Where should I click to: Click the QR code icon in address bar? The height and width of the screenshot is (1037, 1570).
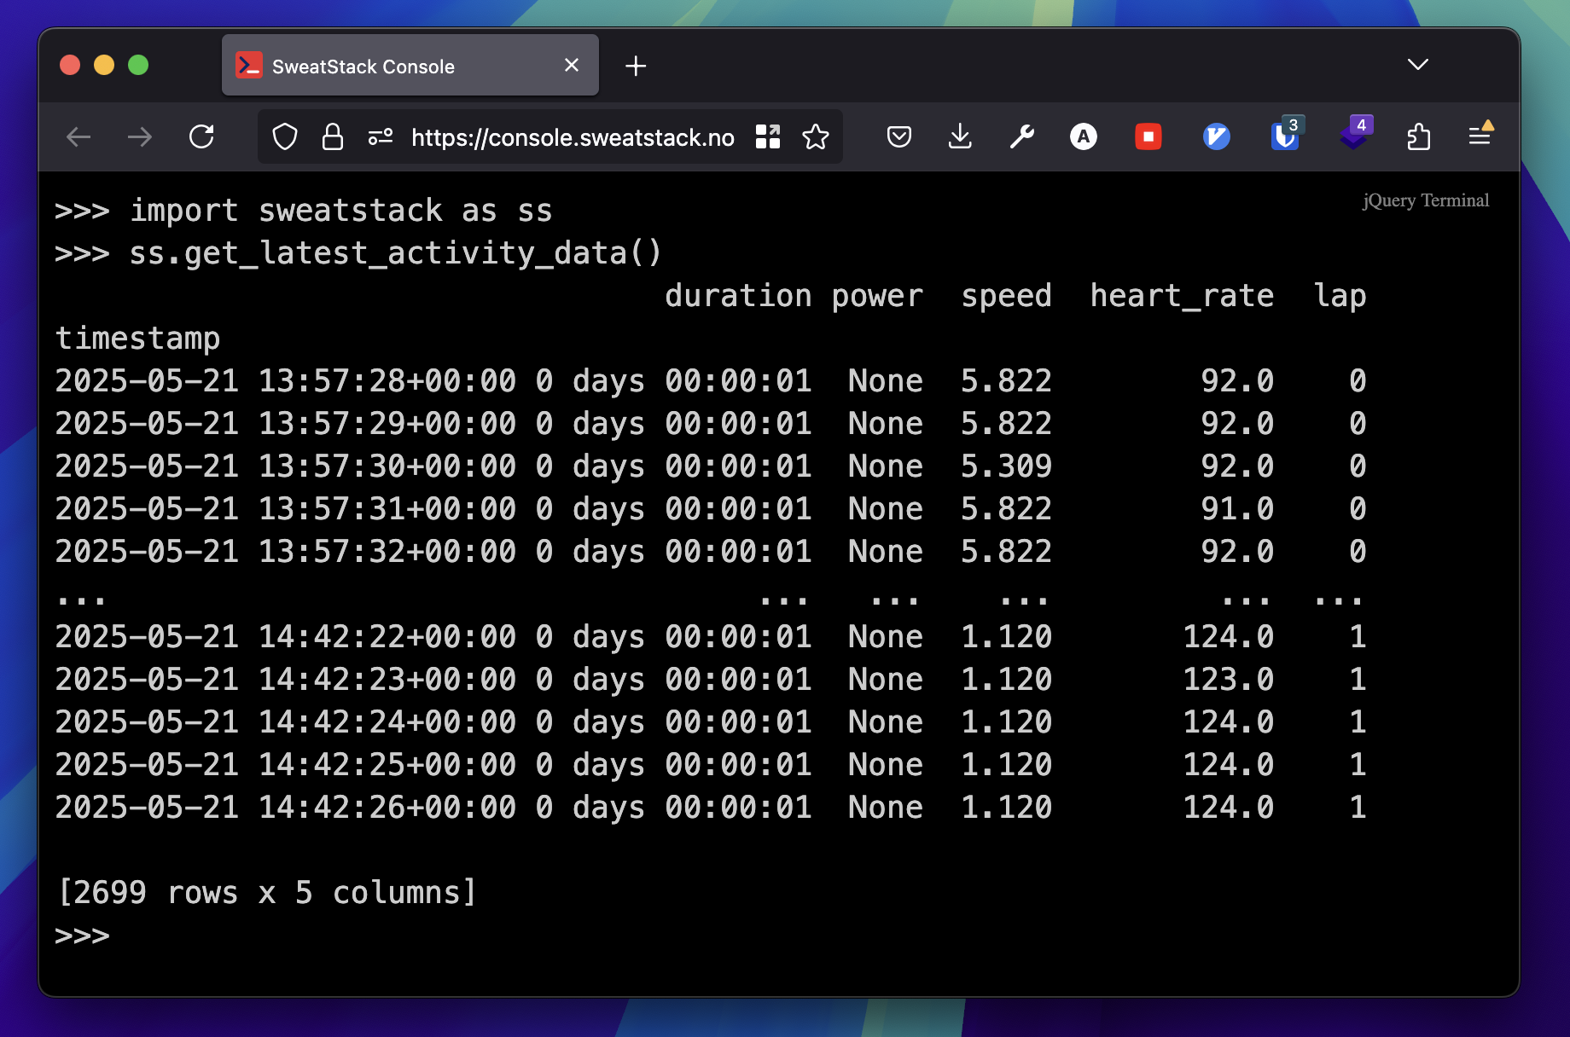coord(768,136)
